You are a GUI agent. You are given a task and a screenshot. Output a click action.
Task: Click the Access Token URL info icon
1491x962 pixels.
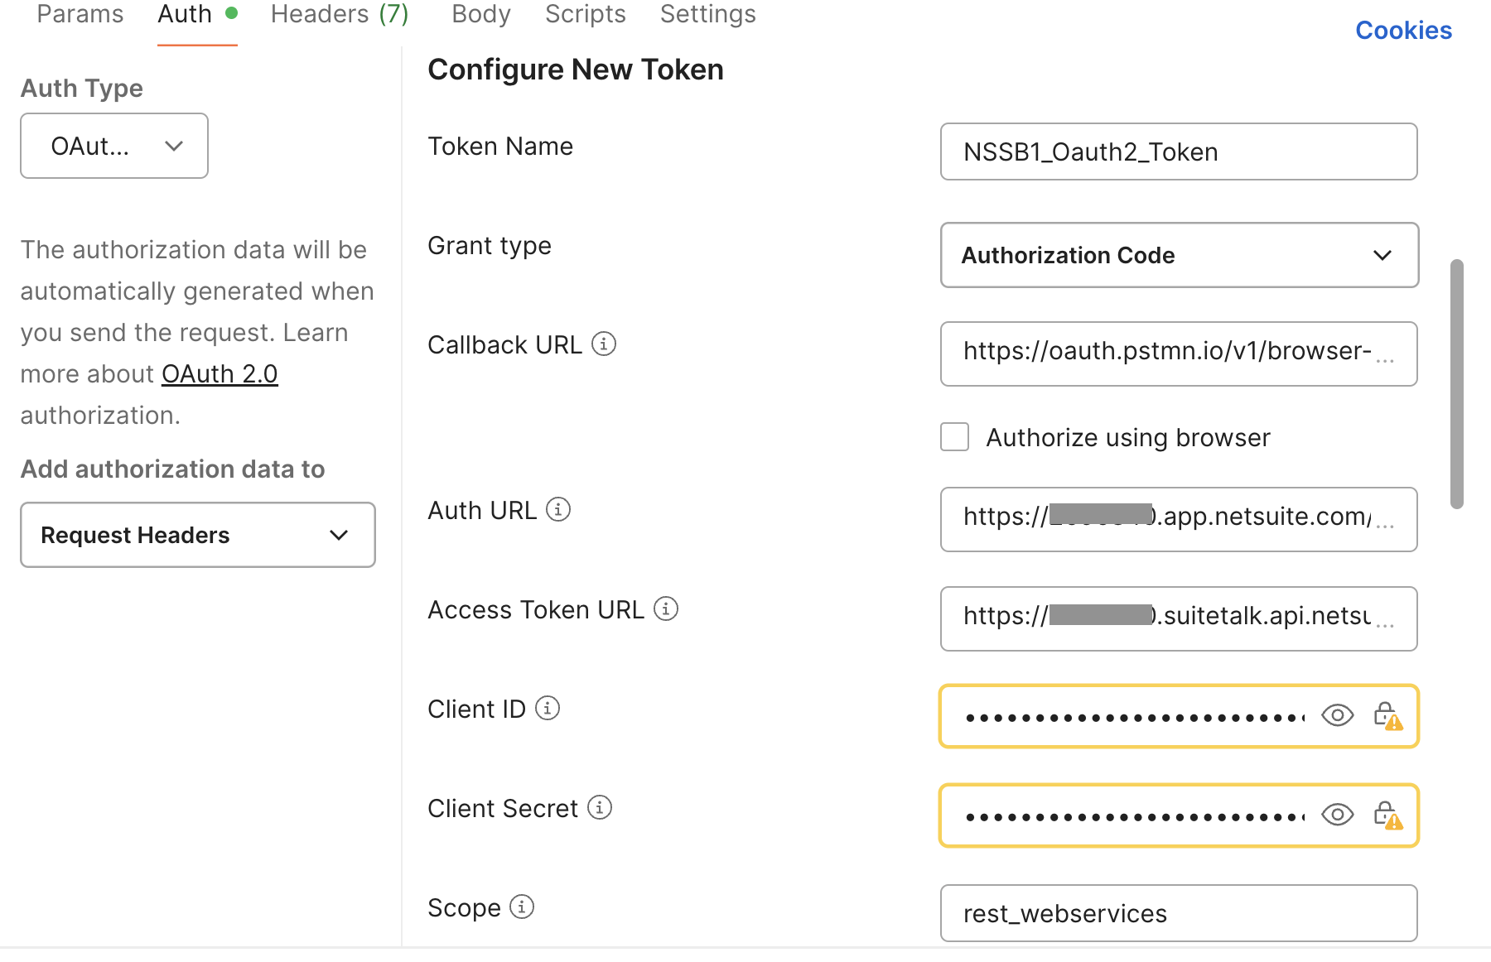coord(666,608)
